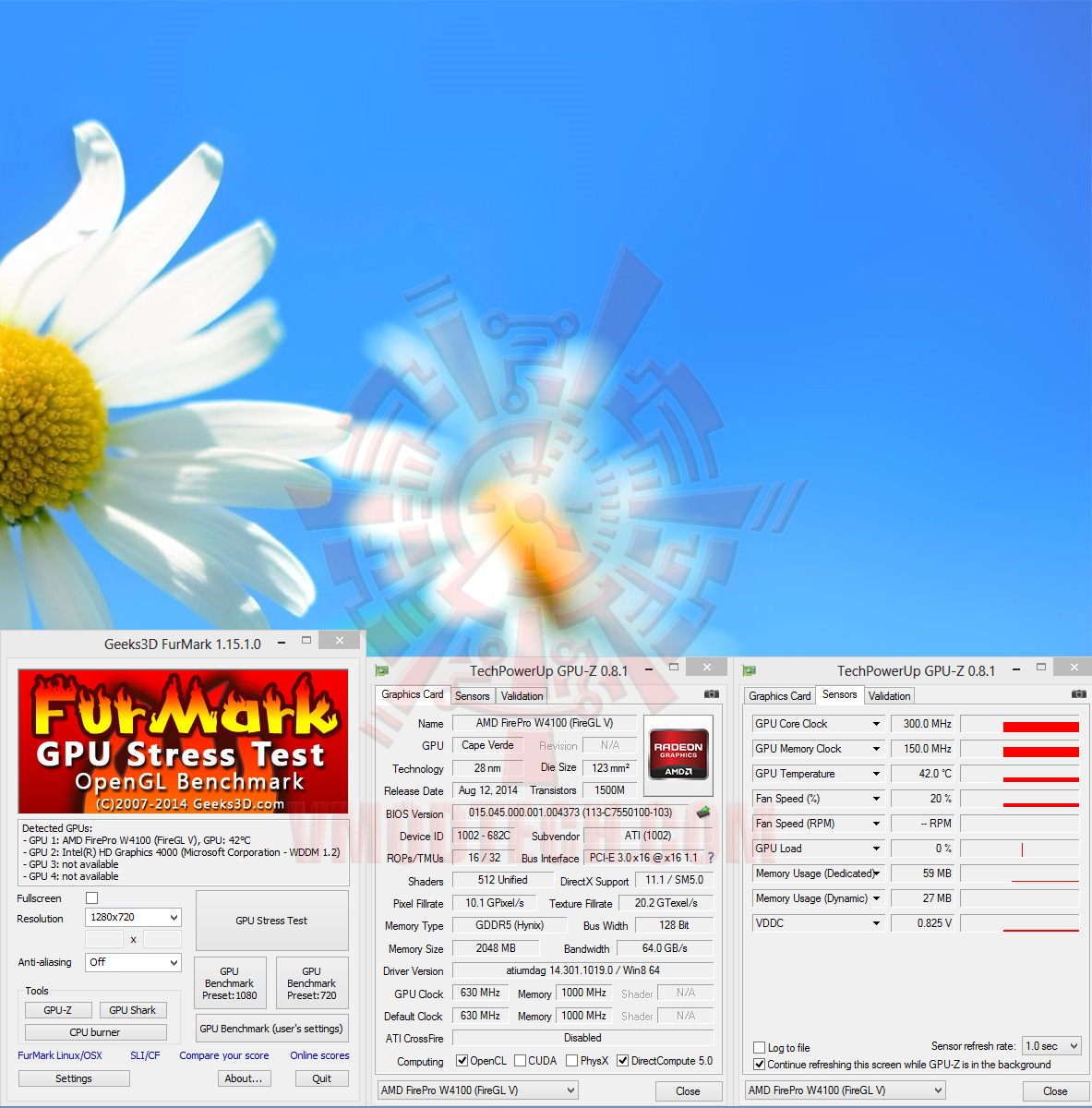Toggle the PhysX checkbox in GPU-Z
1092x1108 pixels.
tap(572, 1061)
